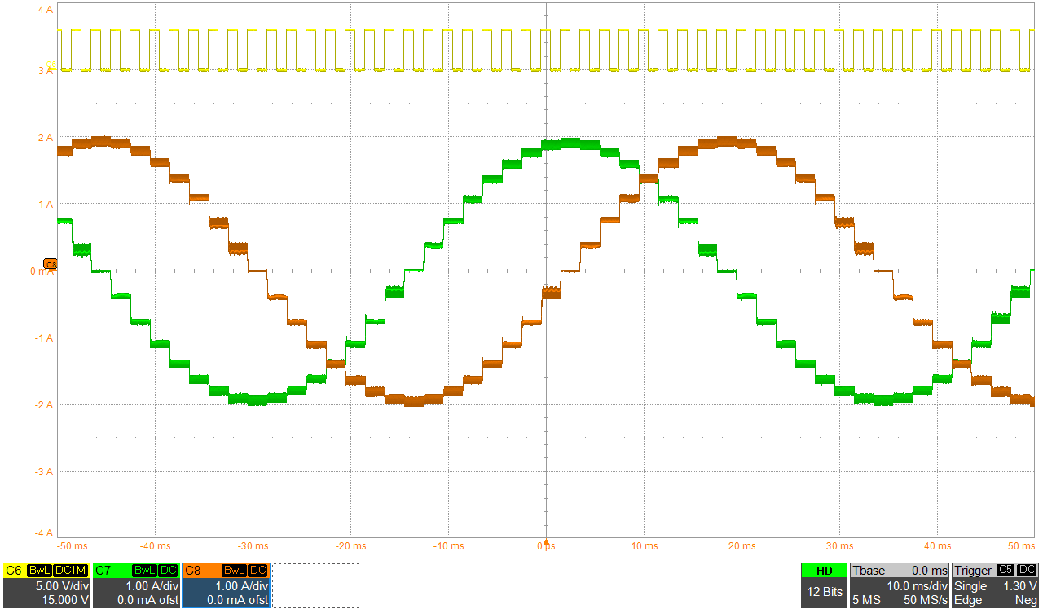Screen dimensions: 1043x609
Task: Select the Trigger descriptor panel
Action: point(972,570)
